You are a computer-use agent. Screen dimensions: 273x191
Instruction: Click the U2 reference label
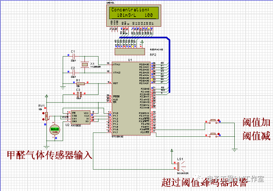[x=67, y=125]
